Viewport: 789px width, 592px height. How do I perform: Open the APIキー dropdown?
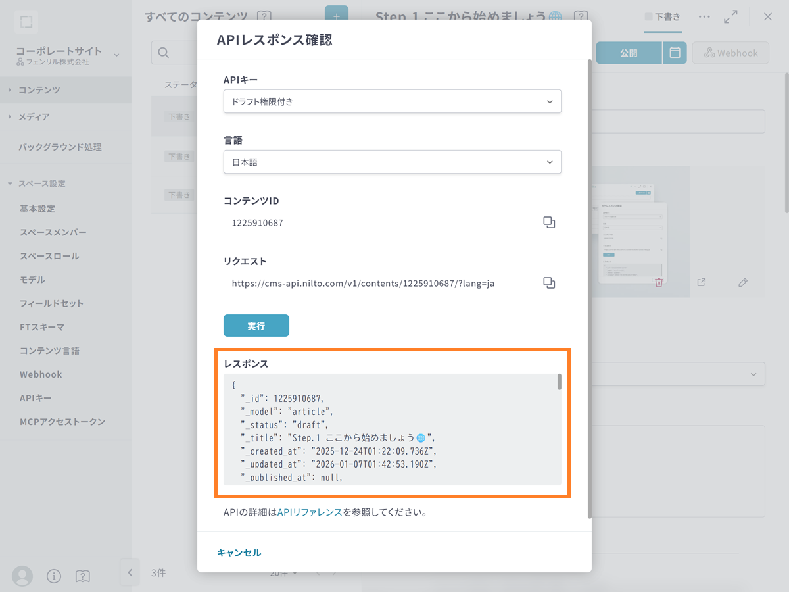point(392,101)
